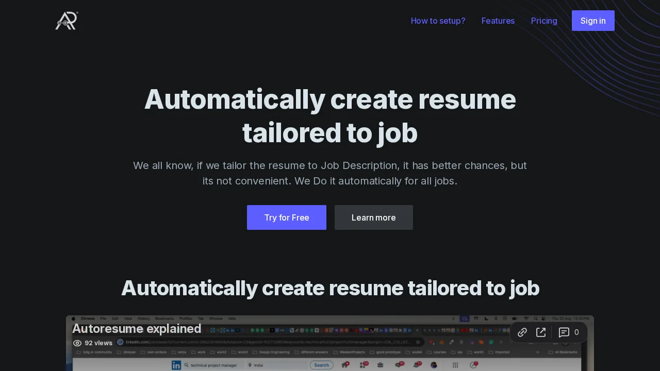
Task: Open the video in a new tab icon
Action: (x=541, y=332)
